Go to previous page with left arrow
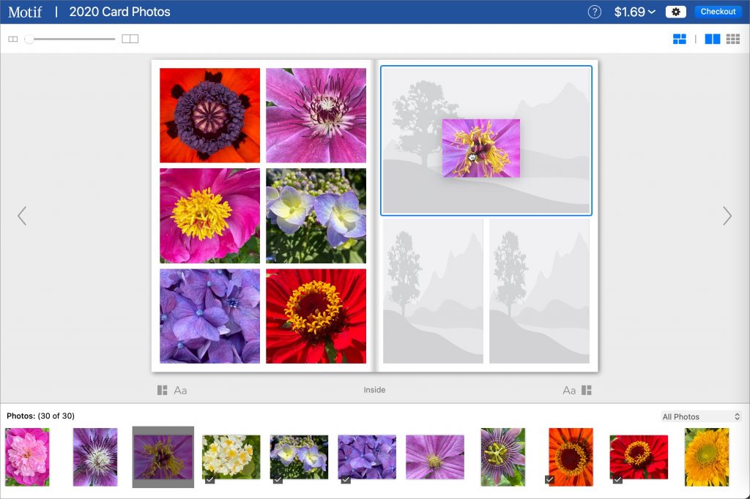 coord(22,215)
